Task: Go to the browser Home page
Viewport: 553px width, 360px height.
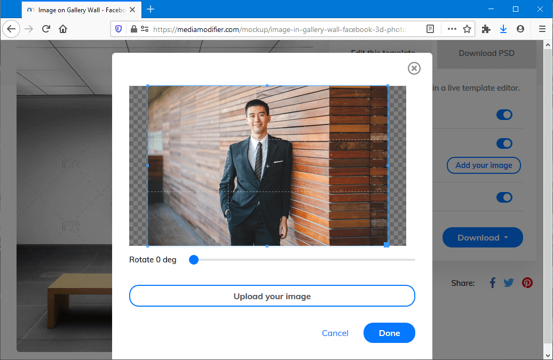Action: (63, 29)
